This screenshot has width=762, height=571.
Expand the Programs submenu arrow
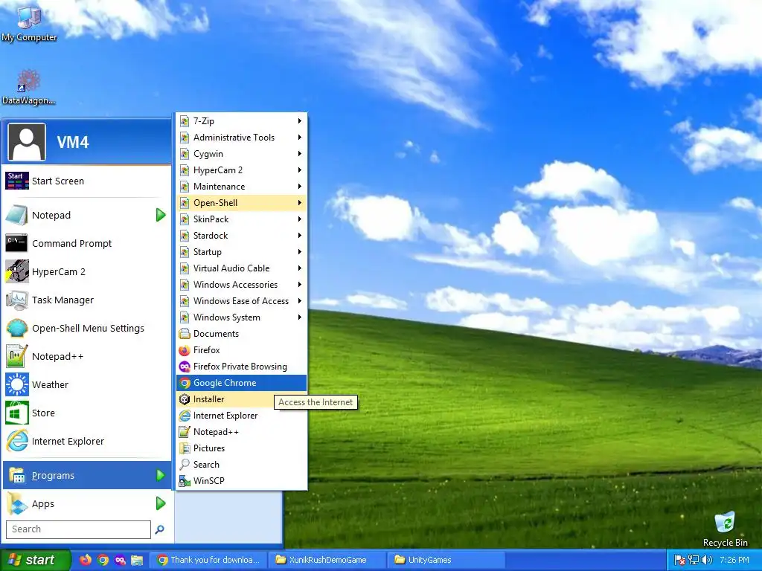coord(161,475)
